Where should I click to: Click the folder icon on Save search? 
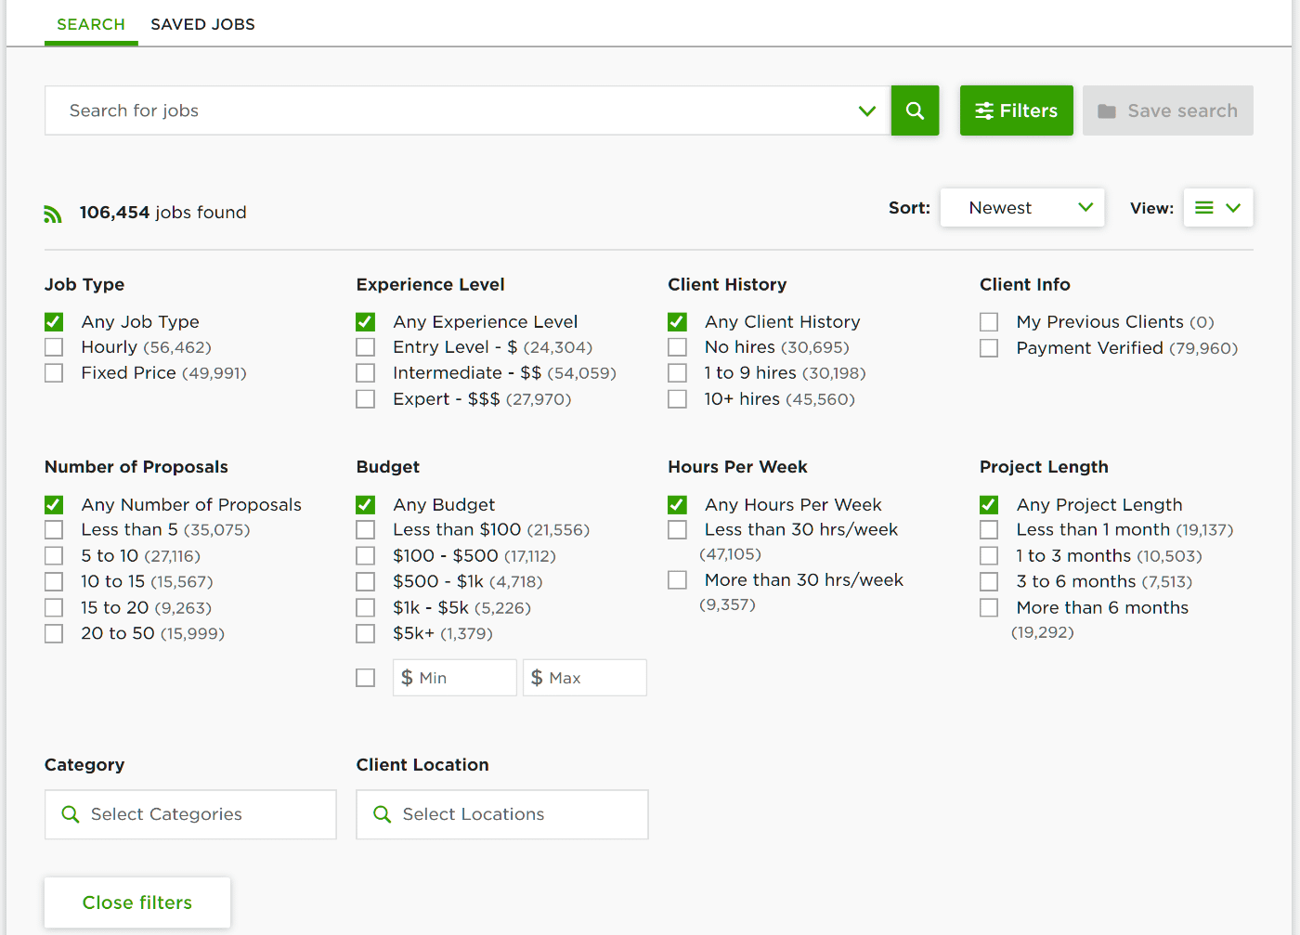[1107, 111]
